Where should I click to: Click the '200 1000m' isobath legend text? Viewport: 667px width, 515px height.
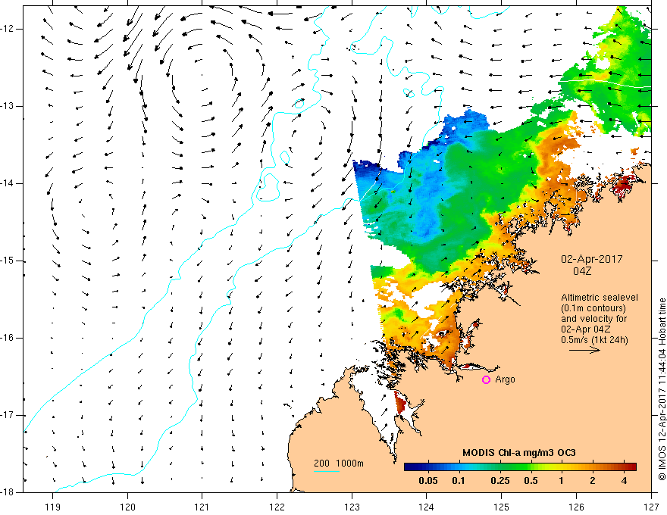(339, 463)
